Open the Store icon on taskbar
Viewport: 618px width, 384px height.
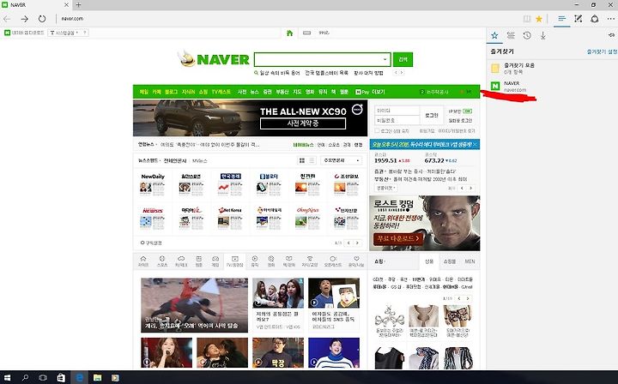(x=61, y=378)
